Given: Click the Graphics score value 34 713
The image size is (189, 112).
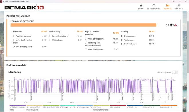Looking at the screenshot, I should (x=152, y=36).
